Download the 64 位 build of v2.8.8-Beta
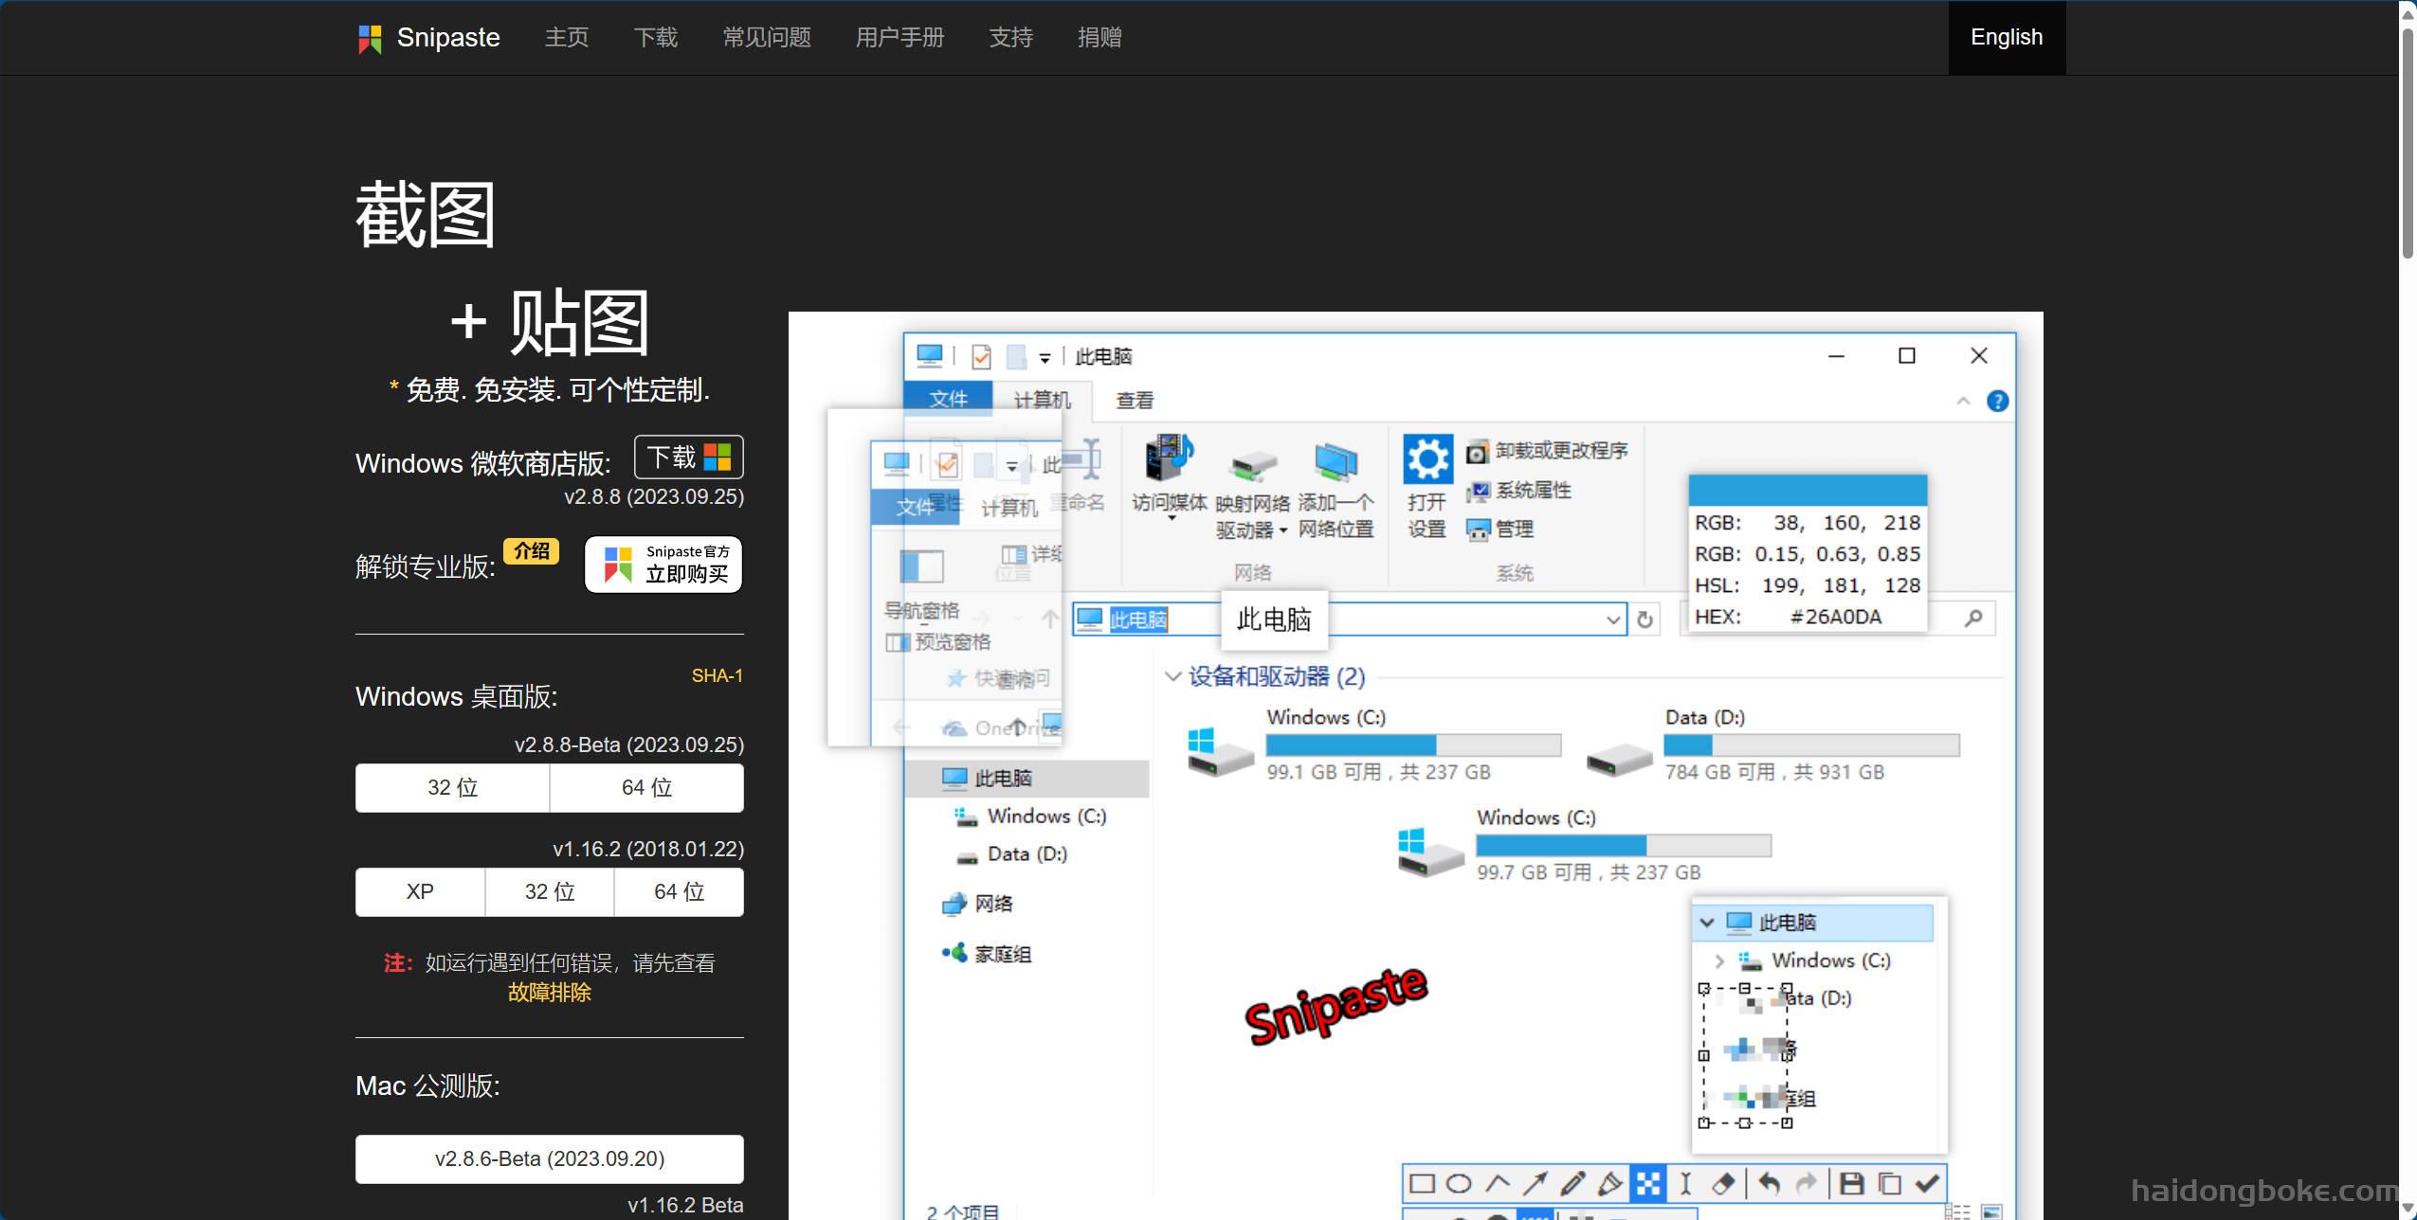Screen dimensions: 2417x1220 tap(646, 788)
